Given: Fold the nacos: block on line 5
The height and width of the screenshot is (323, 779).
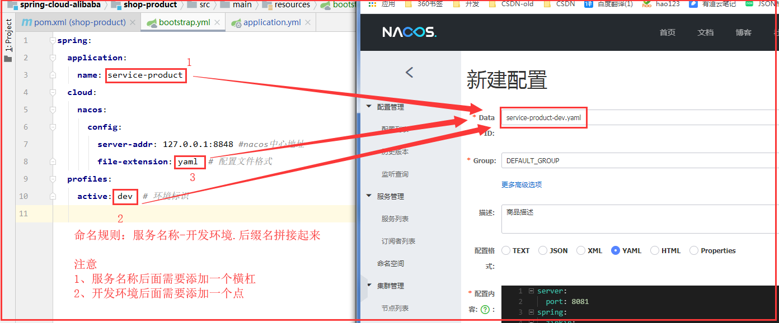Looking at the screenshot, I should click(53, 110).
